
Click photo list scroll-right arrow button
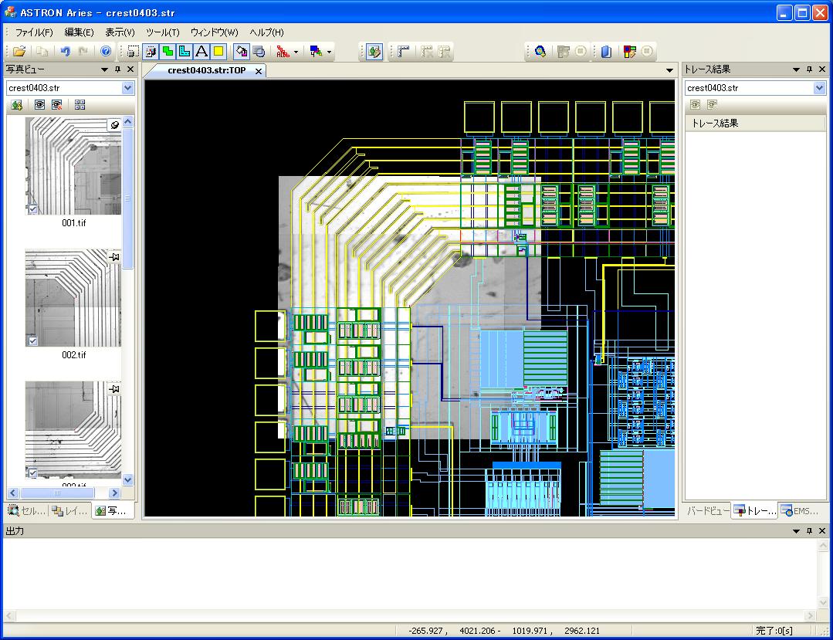114,493
